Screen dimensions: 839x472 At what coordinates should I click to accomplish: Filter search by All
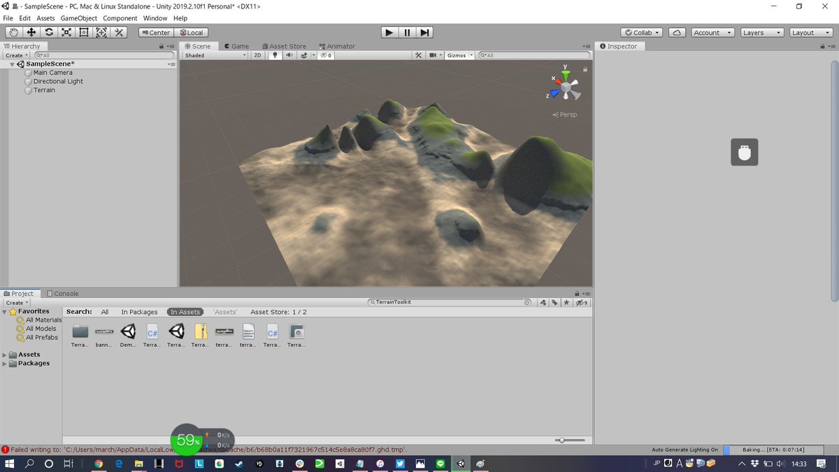click(x=105, y=312)
